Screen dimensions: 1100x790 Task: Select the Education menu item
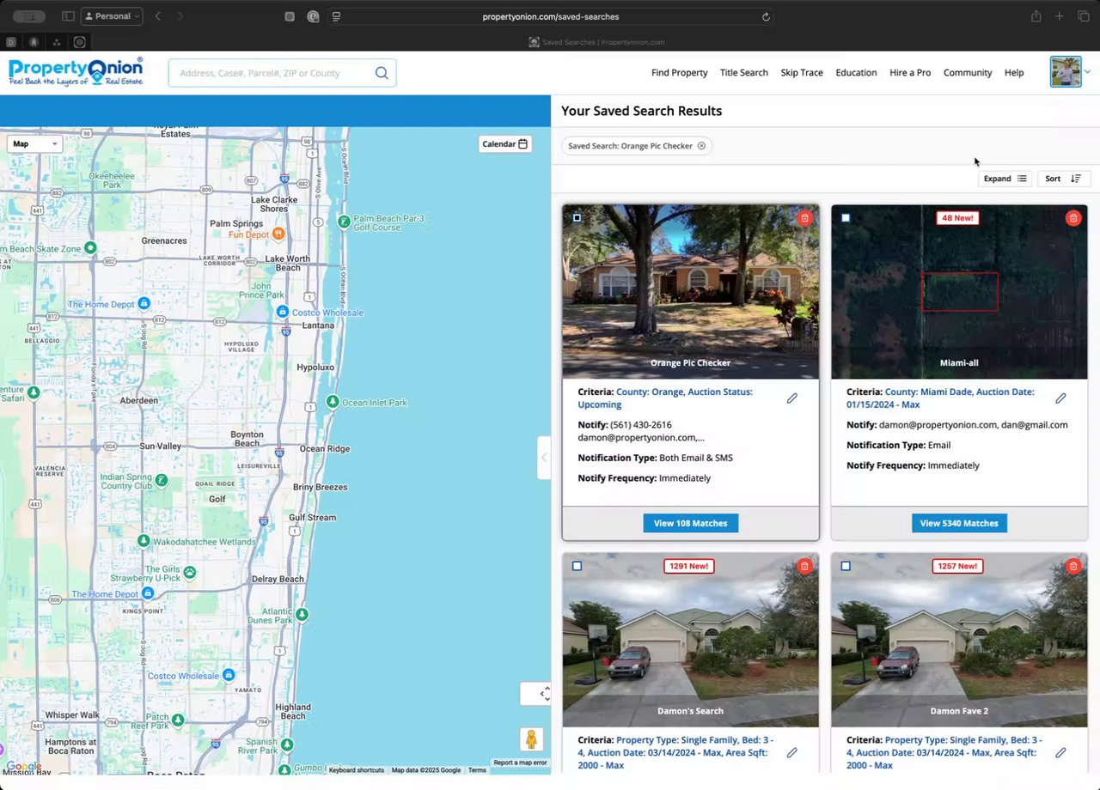[856, 73]
